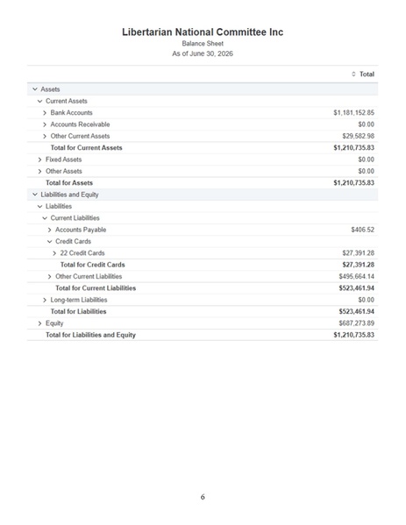This screenshot has height=525, width=406.
Task: Collapse the Liabilities group chevron
Action: (x=39, y=206)
